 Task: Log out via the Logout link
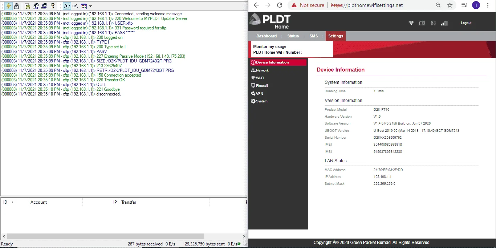point(466,23)
